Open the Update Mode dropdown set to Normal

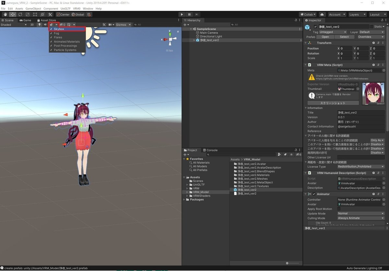click(360, 213)
